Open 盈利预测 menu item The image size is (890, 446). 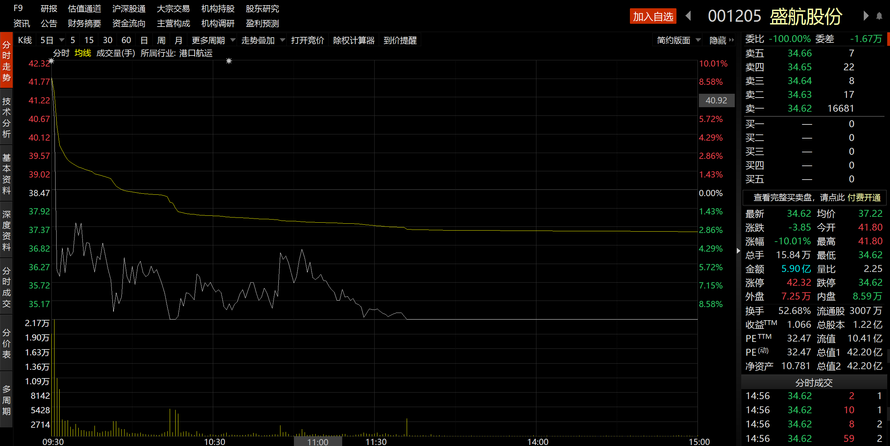(262, 23)
